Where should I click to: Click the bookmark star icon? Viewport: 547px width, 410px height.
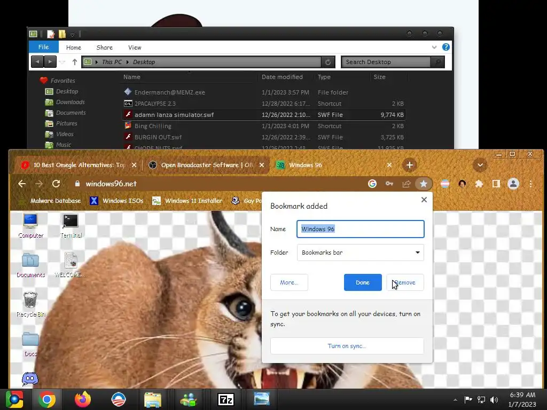point(424,184)
